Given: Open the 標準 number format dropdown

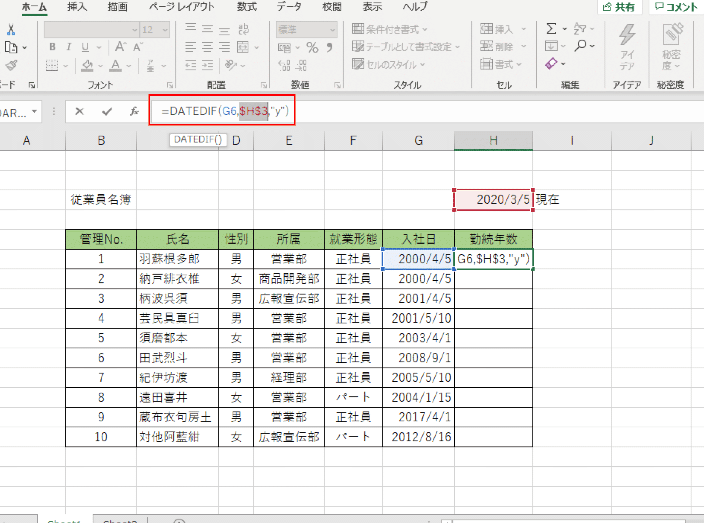Looking at the screenshot, I should pos(333,30).
